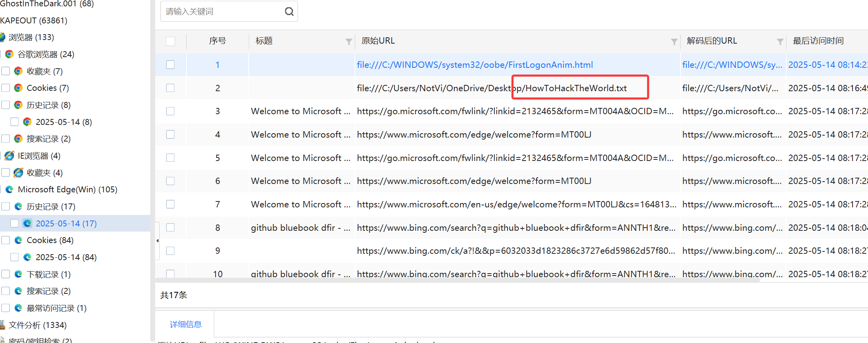
Task: Click the Chrome icon beside Cookies (7)
Action: (18, 88)
